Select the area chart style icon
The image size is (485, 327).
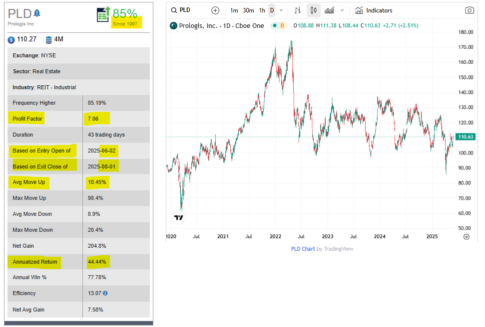click(329, 10)
